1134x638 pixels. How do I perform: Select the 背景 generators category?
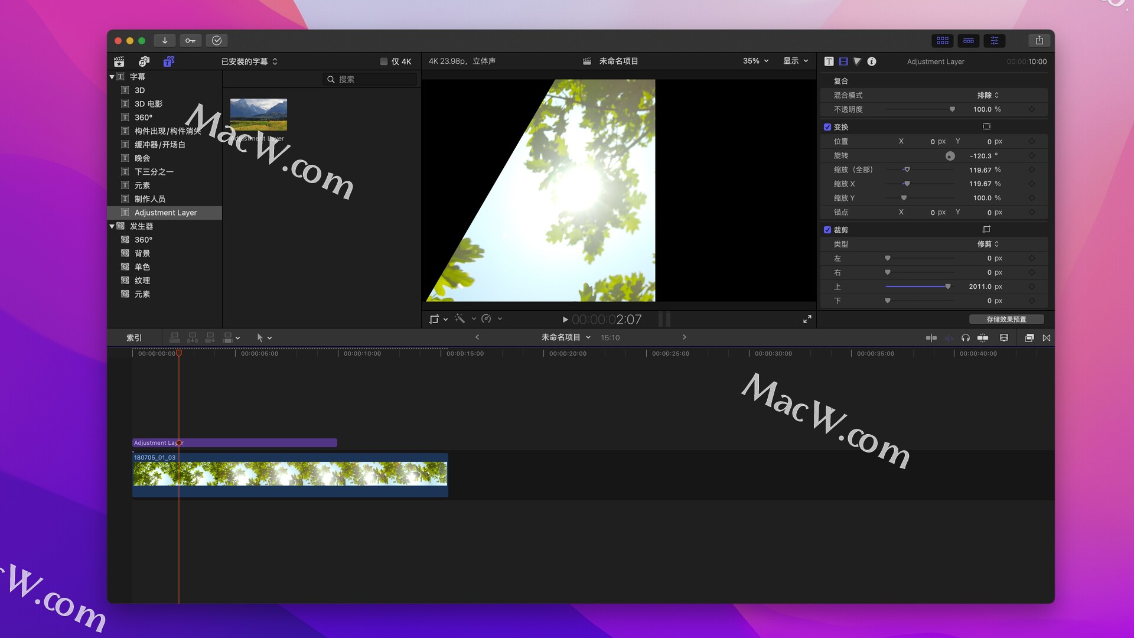[142, 253]
